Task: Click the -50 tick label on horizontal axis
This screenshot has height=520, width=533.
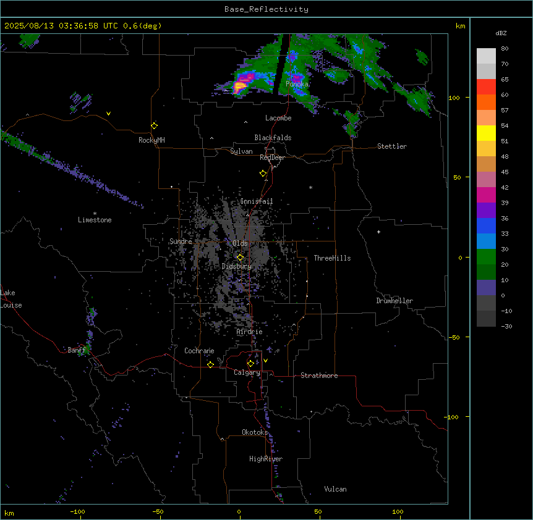Action: [158, 511]
